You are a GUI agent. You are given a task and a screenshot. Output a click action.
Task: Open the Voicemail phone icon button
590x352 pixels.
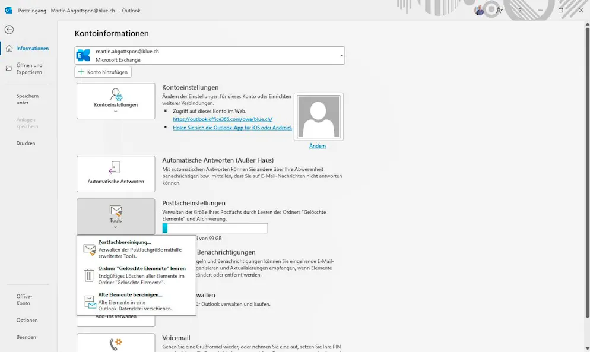[116, 343]
